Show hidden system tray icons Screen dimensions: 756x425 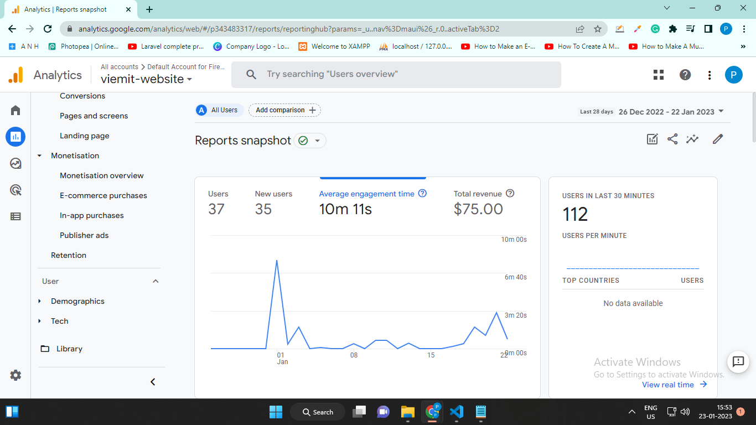coord(631,412)
